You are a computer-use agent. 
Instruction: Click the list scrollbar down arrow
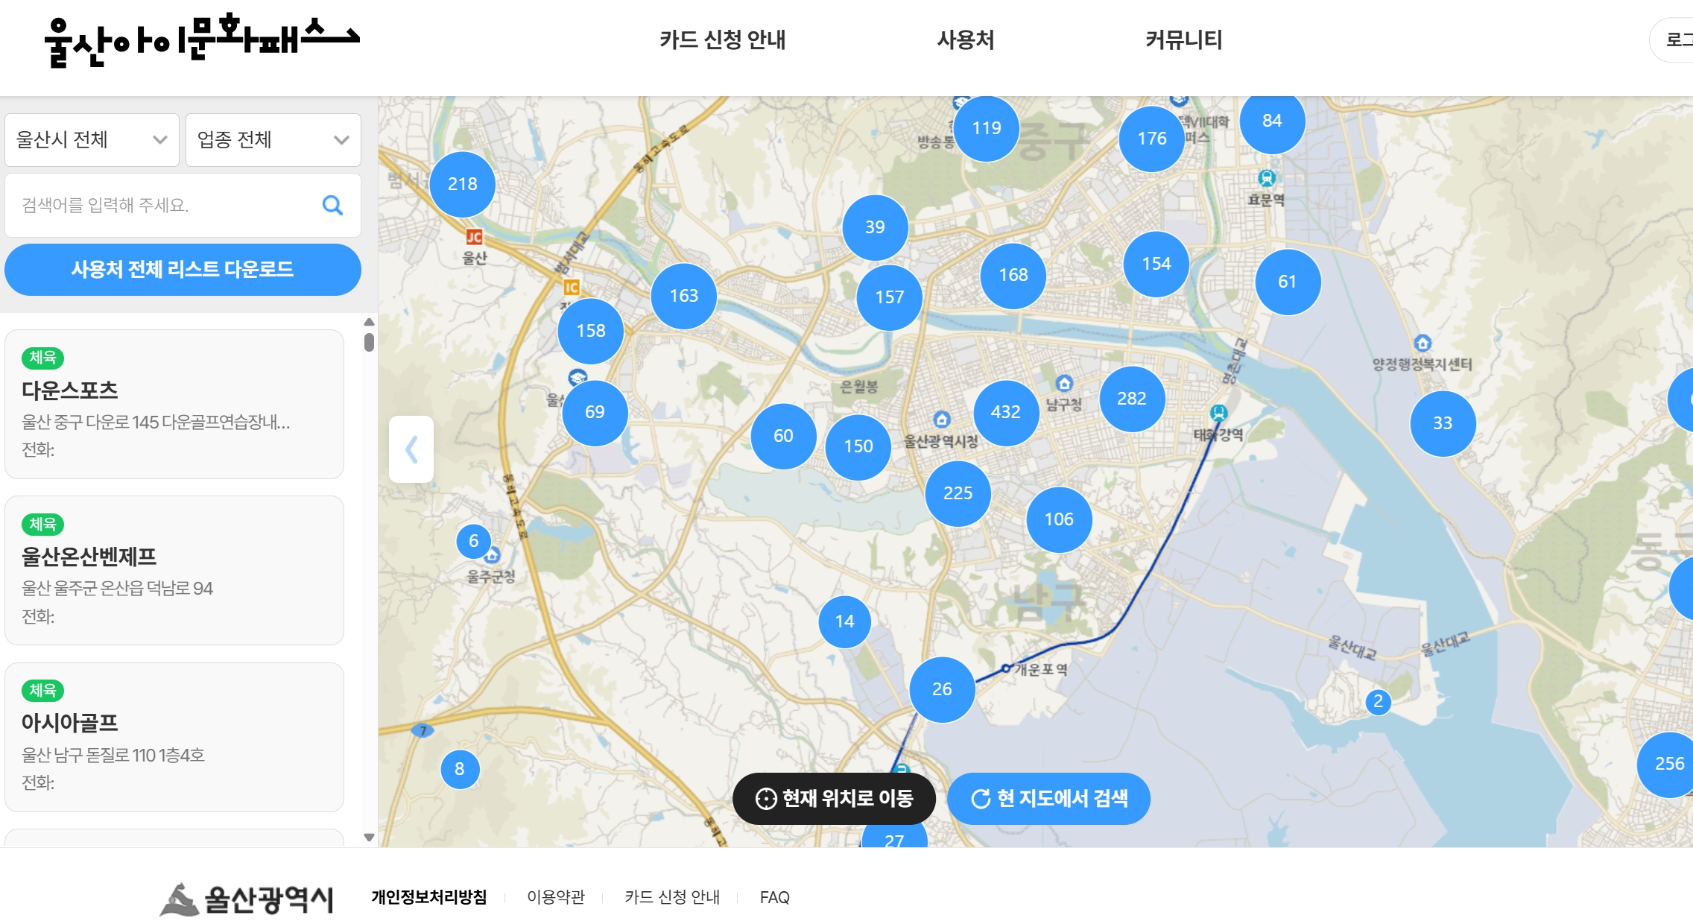(369, 838)
